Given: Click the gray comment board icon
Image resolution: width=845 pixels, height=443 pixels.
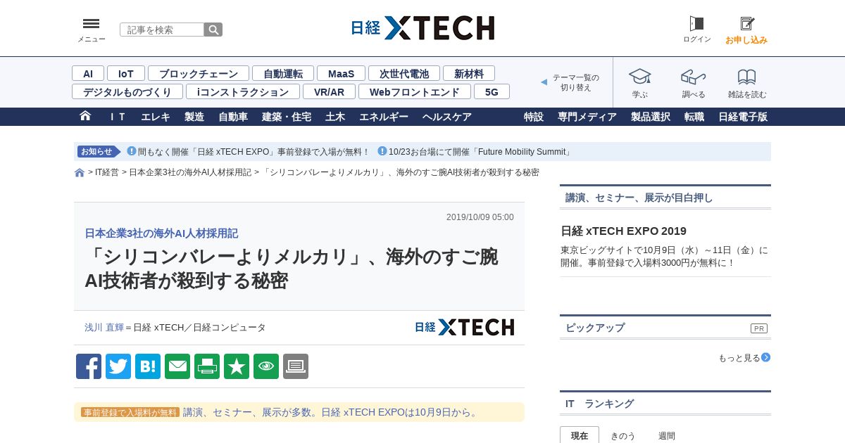Looking at the screenshot, I should [x=296, y=366].
